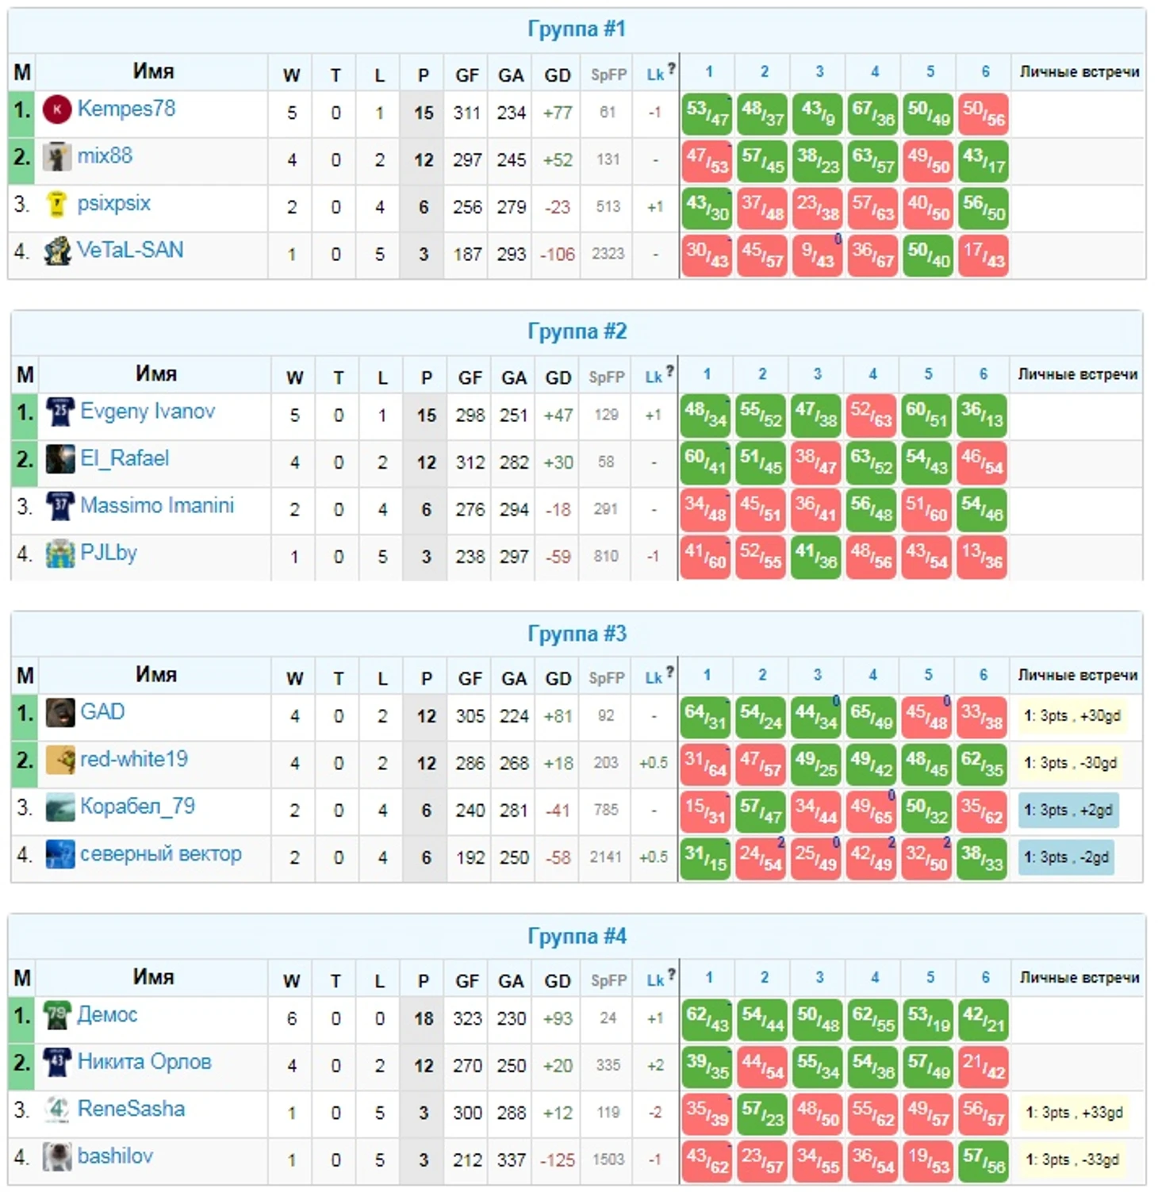1158x1192 pixels.
Task: Click GAD's avatar picture
Action: coord(60,713)
